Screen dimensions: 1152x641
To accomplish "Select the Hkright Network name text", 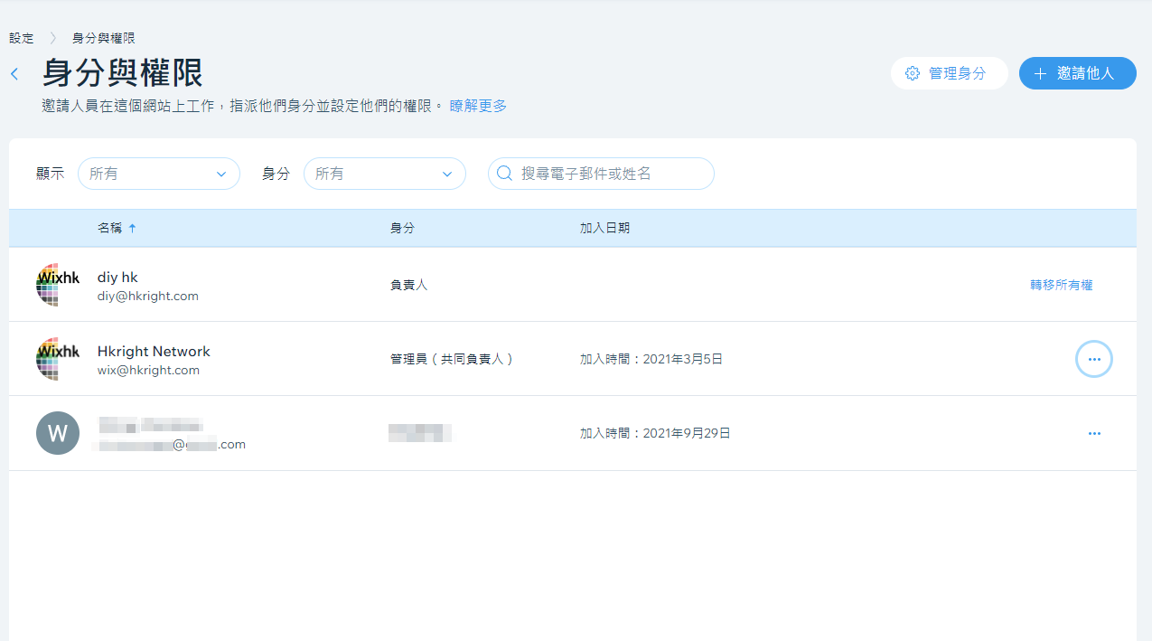I will [154, 351].
